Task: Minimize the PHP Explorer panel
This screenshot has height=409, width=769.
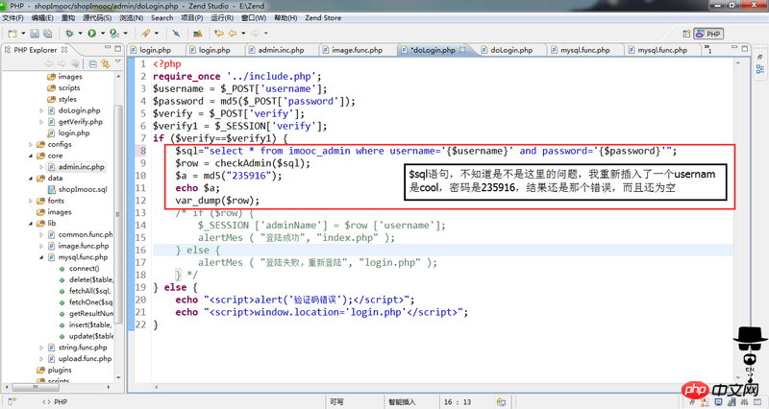Action: pos(108,49)
